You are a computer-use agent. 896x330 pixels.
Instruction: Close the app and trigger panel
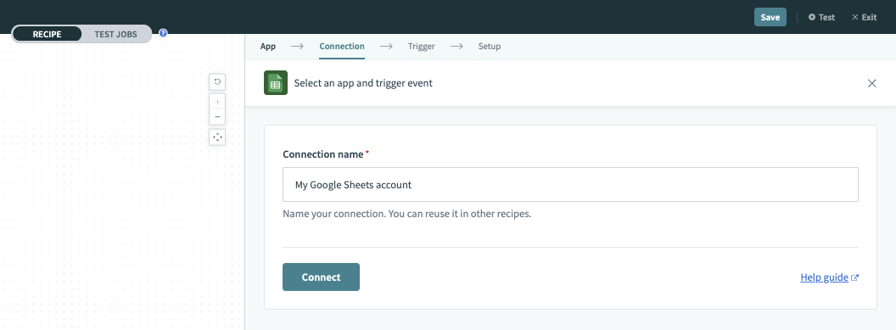coord(872,83)
